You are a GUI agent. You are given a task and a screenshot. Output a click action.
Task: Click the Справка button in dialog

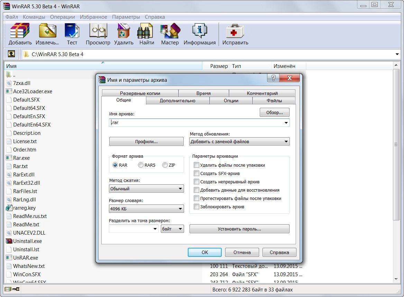[x=279, y=252]
